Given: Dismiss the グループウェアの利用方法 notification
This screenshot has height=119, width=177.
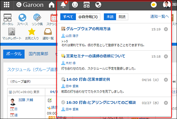Looking at the screenshot, I should [166, 29].
